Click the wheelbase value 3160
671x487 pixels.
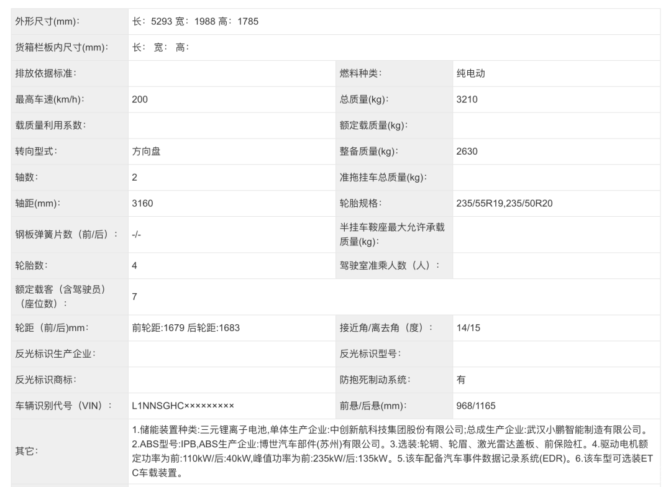142,203
